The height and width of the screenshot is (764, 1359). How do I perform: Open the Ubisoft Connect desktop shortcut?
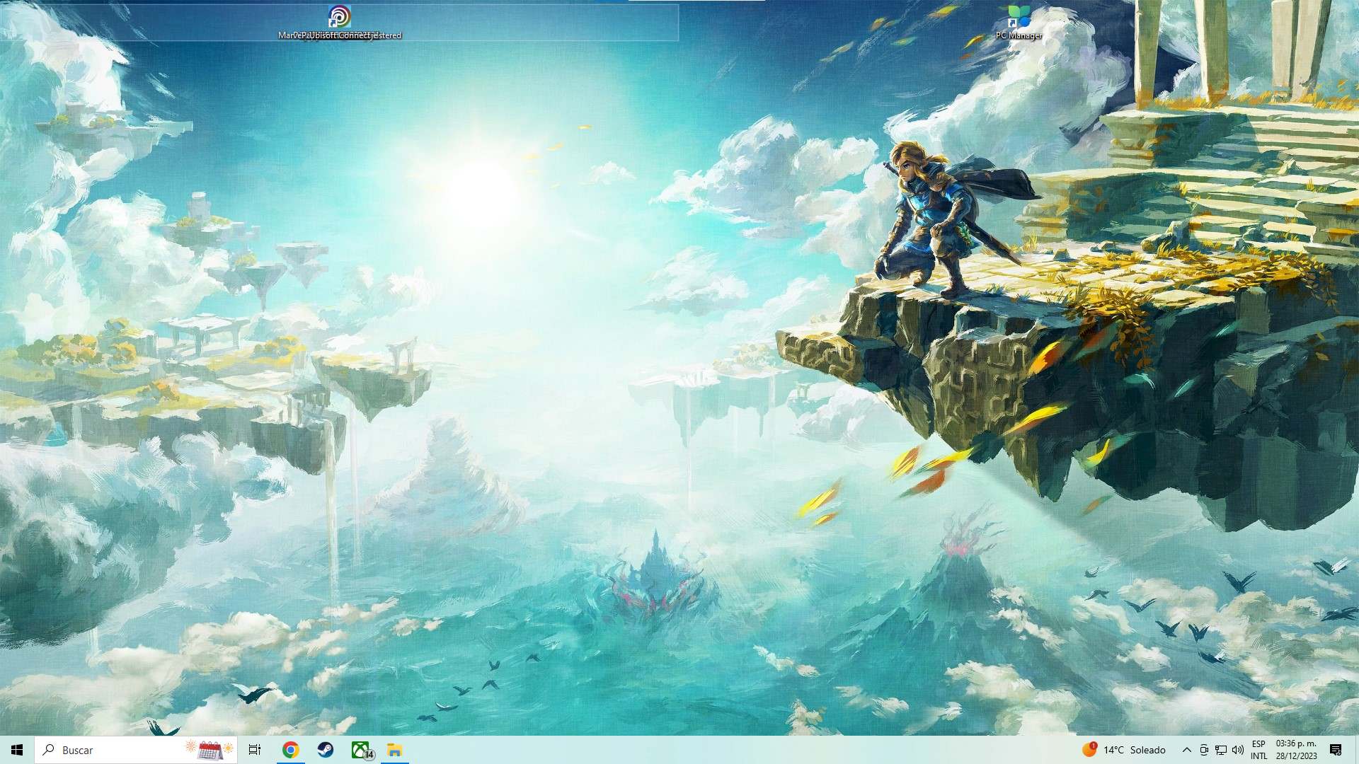click(339, 22)
